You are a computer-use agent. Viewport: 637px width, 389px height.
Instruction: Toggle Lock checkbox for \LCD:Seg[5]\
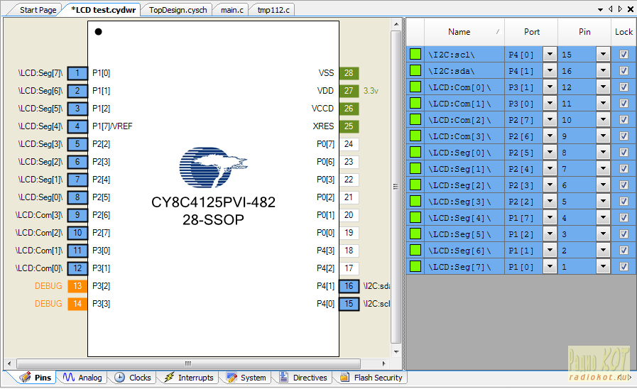pos(624,234)
